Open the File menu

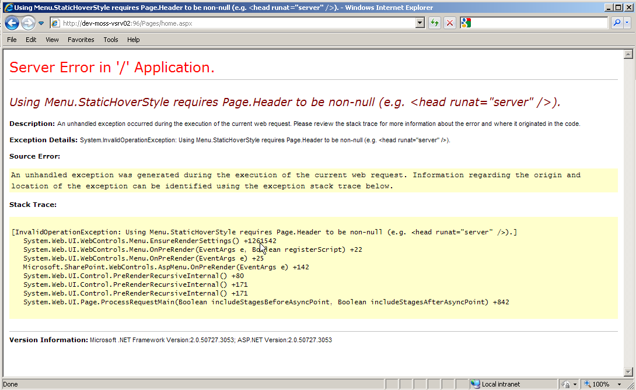click(12, 40)
